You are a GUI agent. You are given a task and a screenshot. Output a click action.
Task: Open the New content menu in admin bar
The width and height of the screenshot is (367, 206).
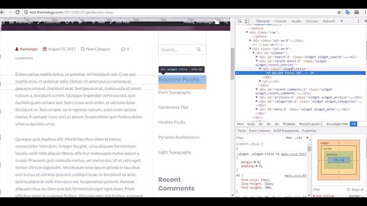[x=98, y=22]
